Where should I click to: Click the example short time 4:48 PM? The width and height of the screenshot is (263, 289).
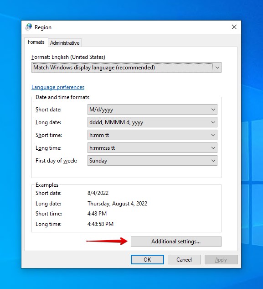[x=97, y=213]
